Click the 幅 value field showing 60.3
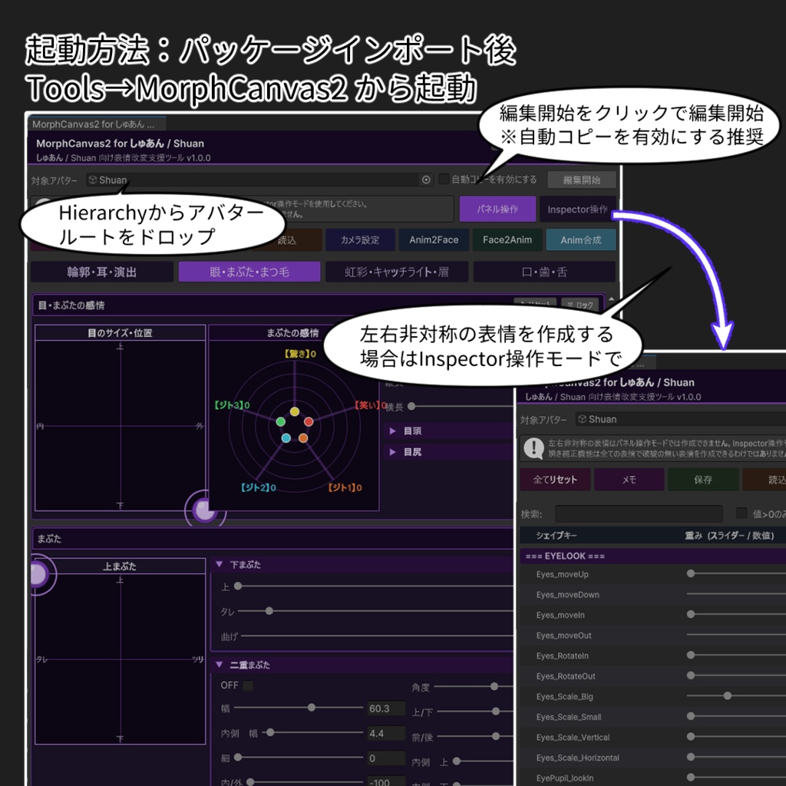The width and height of the screenshot is (786, 786). tap(386, 708)
